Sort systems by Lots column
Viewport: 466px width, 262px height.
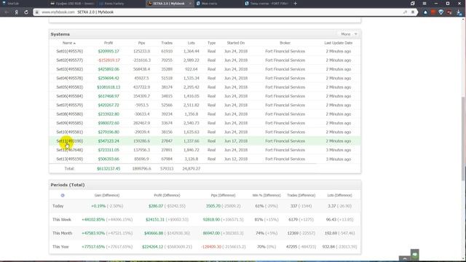pyautogui.click(x=191, y=43)
